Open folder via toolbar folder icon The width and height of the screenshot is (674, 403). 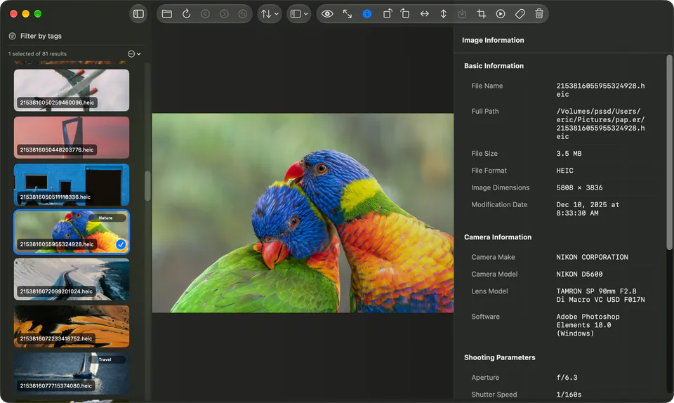click(167, 14)
